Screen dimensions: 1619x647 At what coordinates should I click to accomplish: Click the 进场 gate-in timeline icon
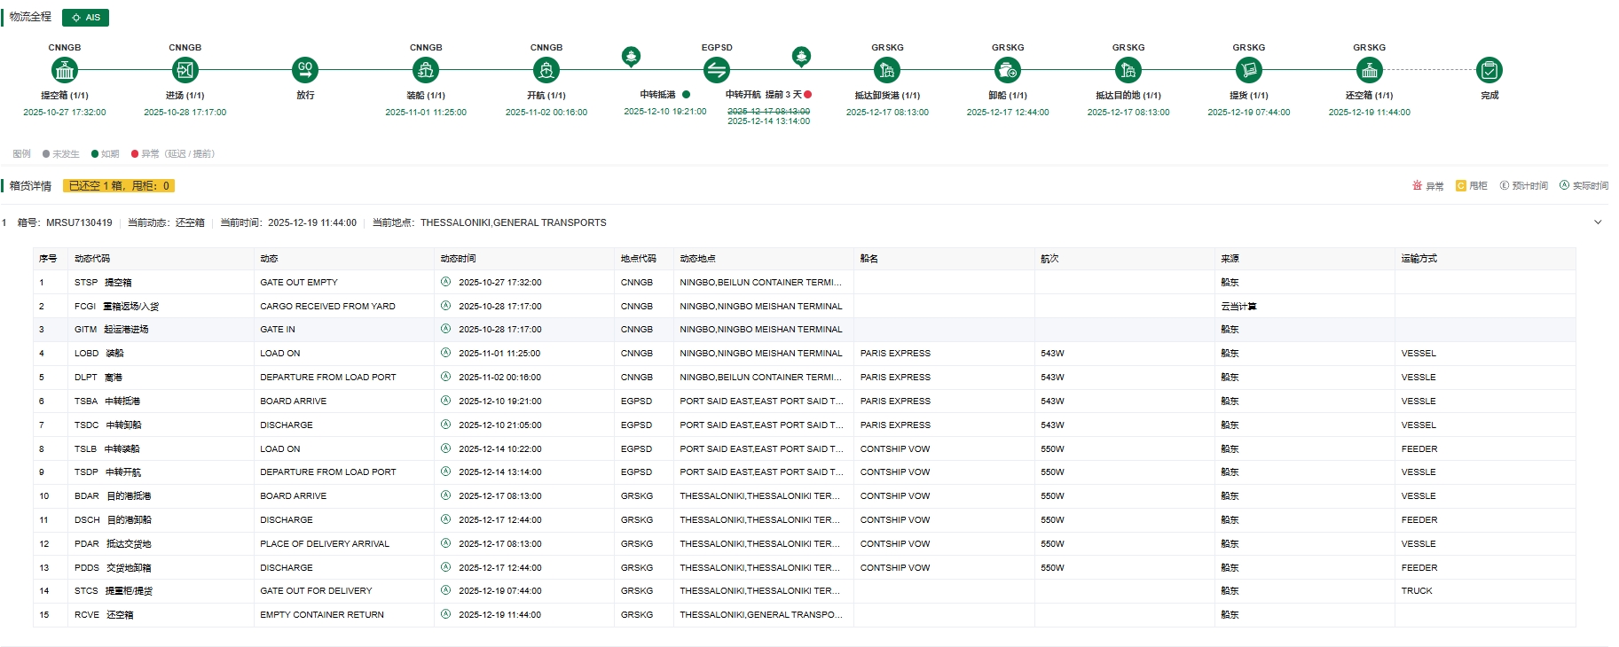[185, 69]
